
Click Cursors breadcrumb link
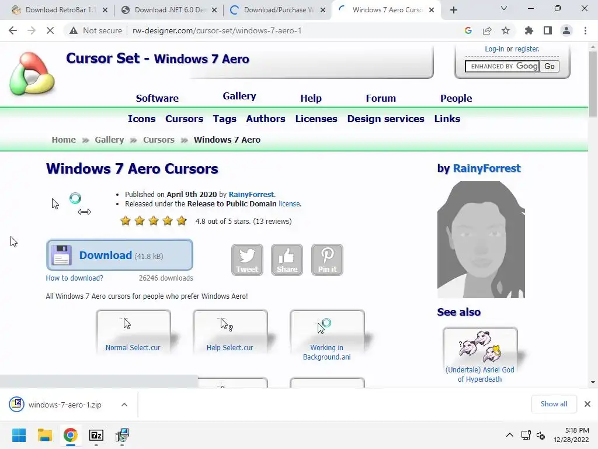(159, 140)
